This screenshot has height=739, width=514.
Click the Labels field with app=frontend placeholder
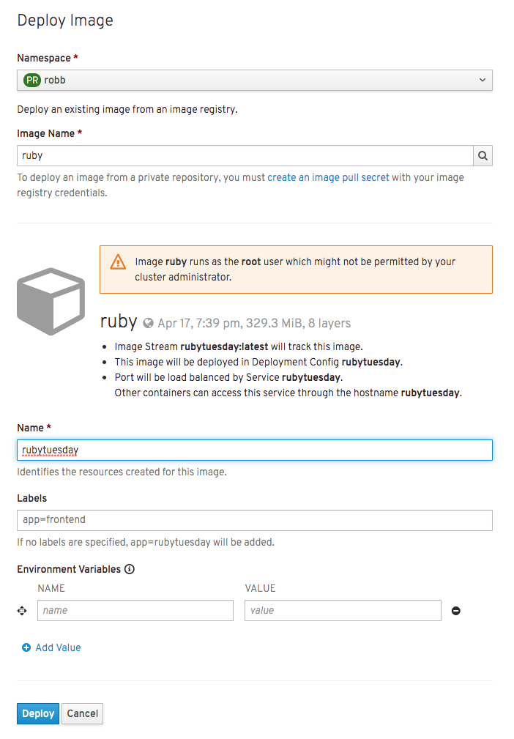[x=254, y=520]
